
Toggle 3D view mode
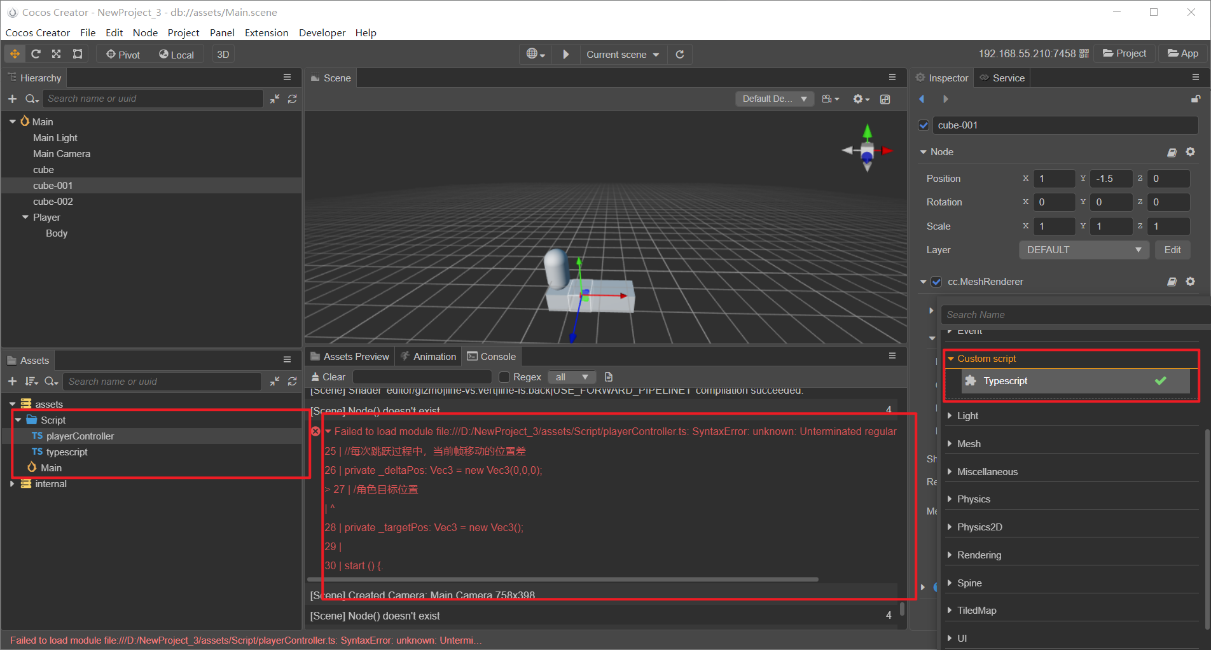coord(223,55)
